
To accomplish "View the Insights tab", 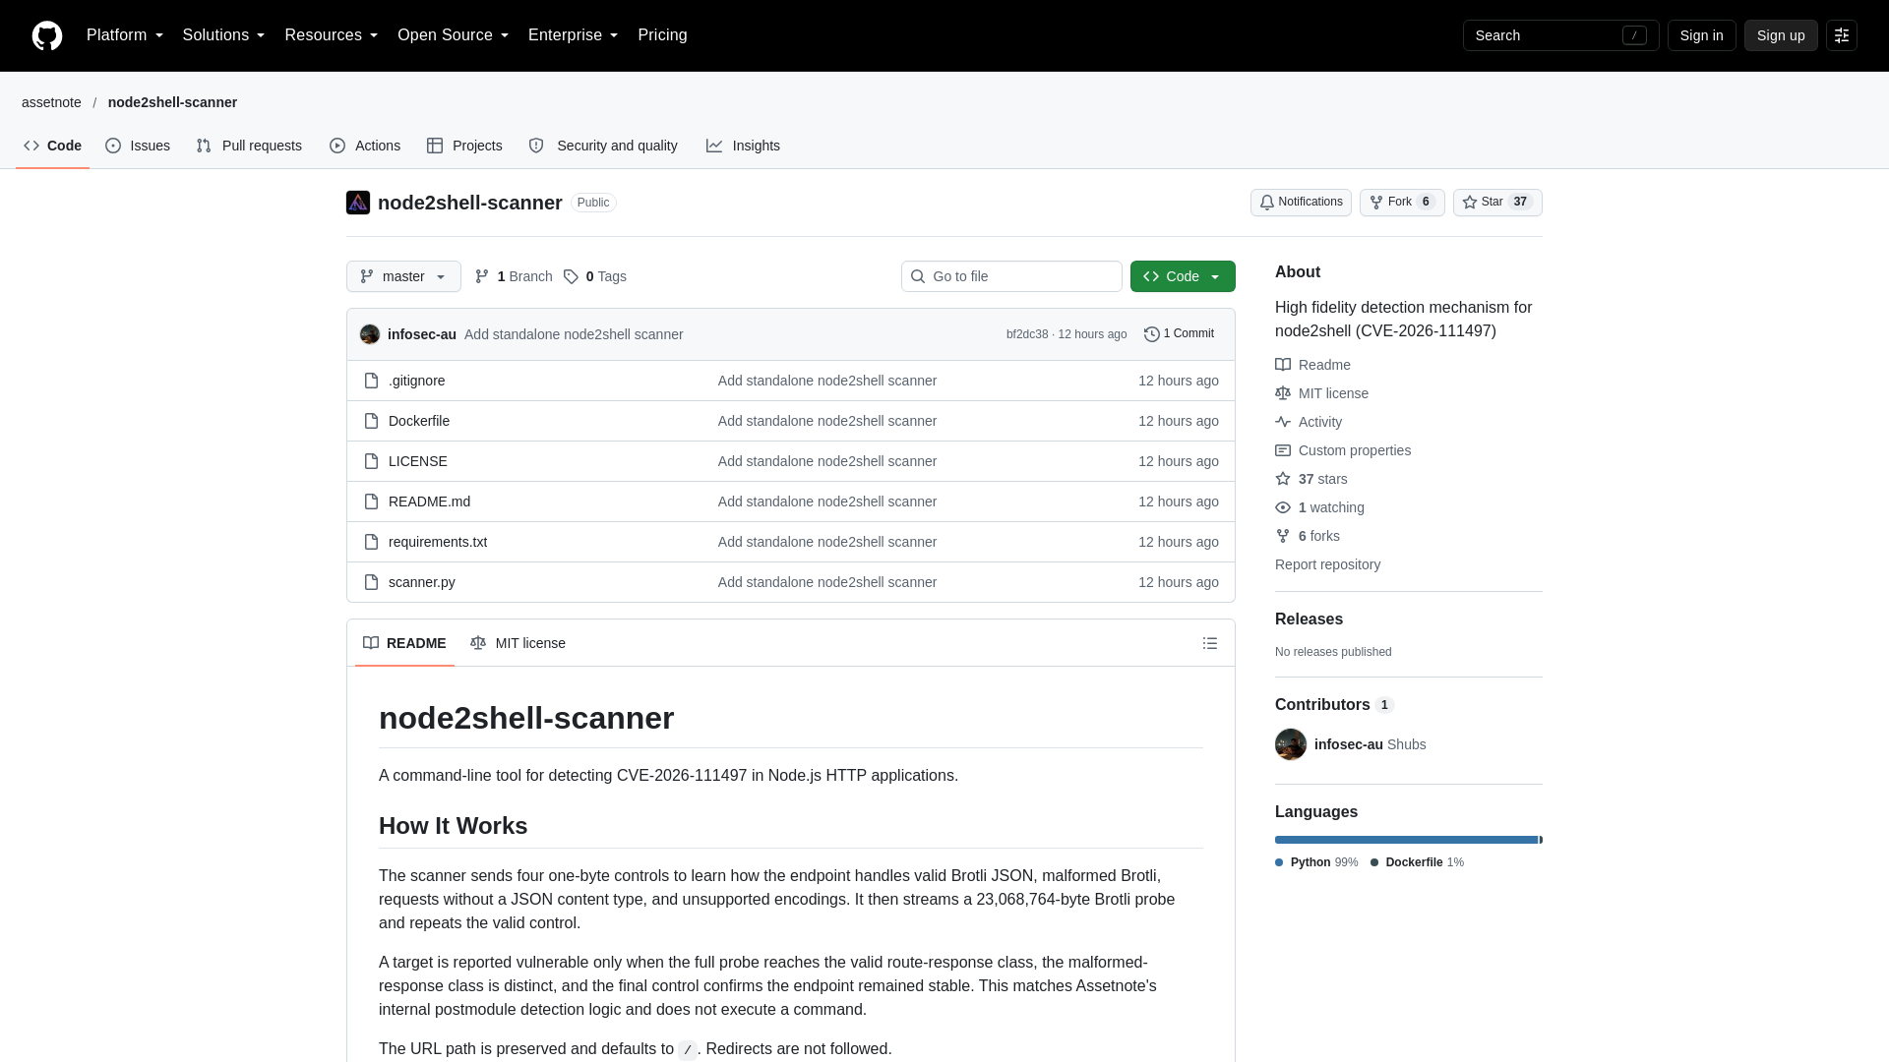I will (743, 146).
